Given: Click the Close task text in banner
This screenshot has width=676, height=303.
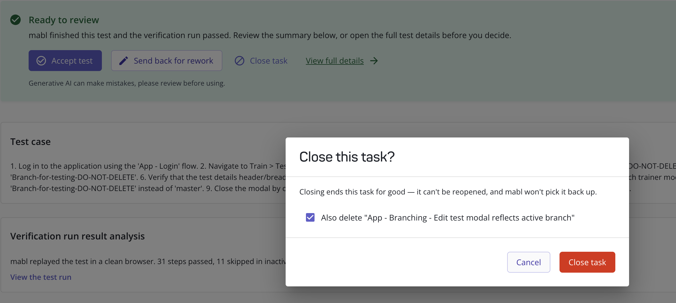Looking at the screenshot, I should click(268, 61).
